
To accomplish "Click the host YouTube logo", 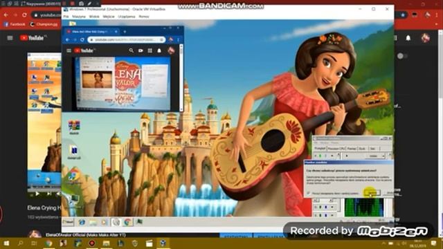I will click(x=32, y=38).
